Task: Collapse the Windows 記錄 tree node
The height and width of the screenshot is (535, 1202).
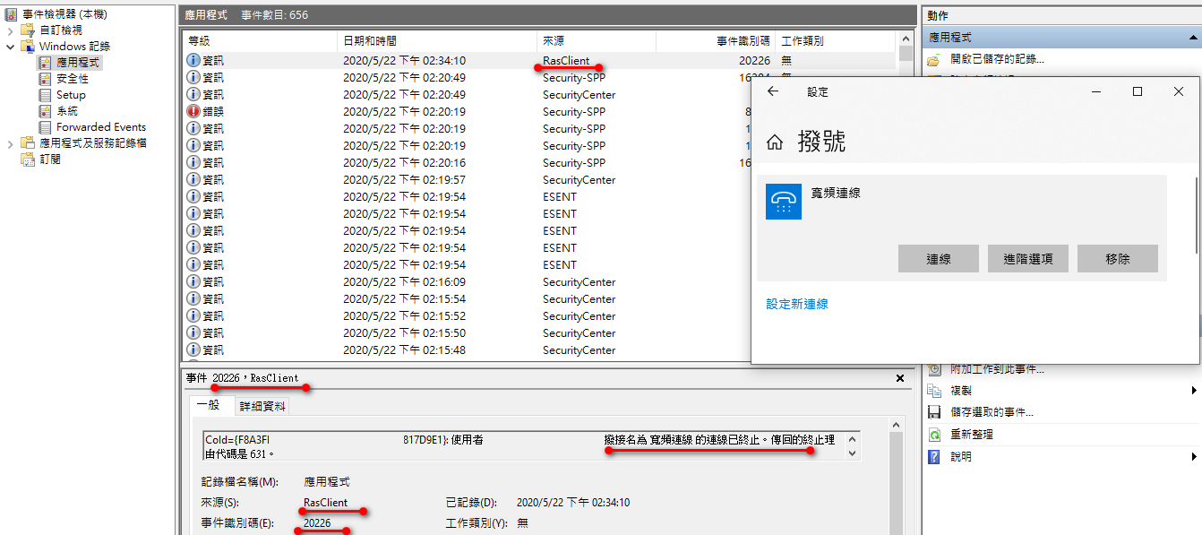Action: 11,47
